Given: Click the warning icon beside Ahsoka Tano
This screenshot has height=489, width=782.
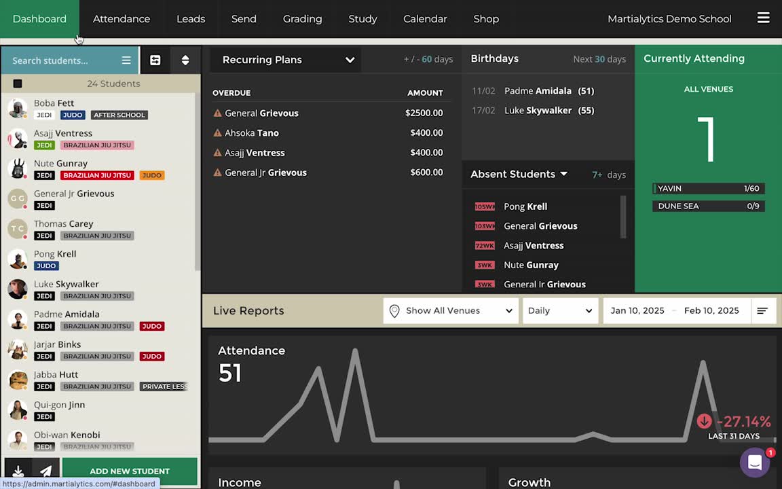Looking at the screenshot, I should tap(217, 132).
